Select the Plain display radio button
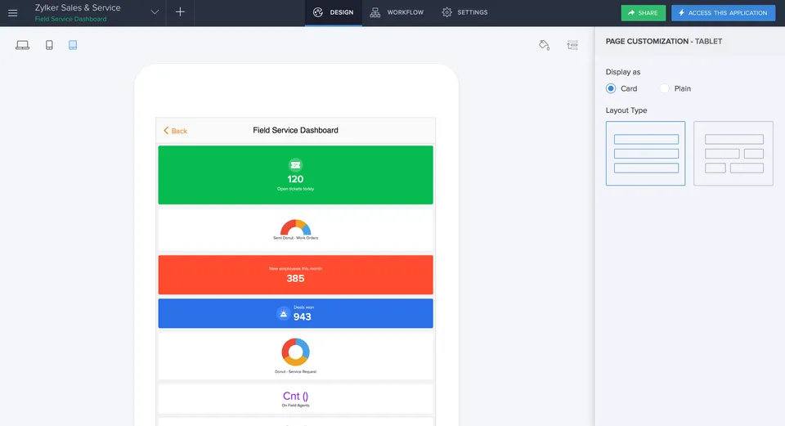 click(665, 88)
